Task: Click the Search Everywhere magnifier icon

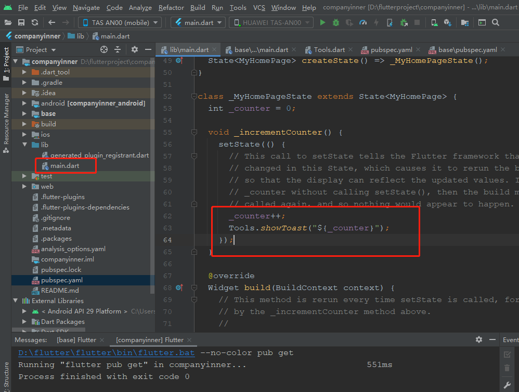Action: coord(496,22)
